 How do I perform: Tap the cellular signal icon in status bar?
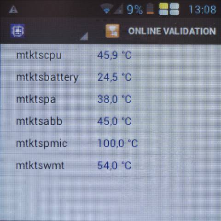click(119, 9)
